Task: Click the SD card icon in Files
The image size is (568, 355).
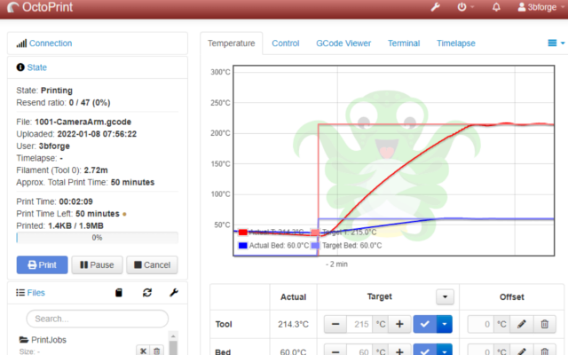Action: coord(119,293)
